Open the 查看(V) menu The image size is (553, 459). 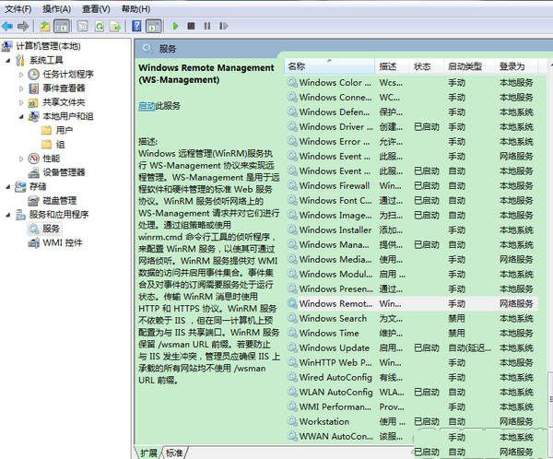click(x=96, y=8)
